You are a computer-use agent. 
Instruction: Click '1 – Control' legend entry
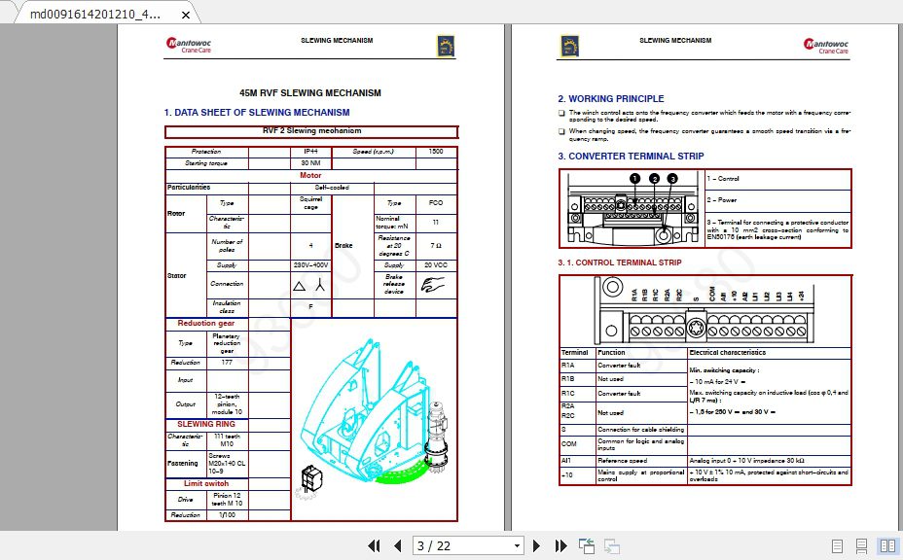click(x=723, y=179)
